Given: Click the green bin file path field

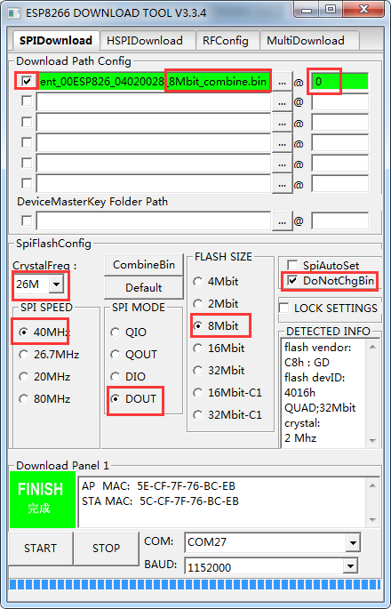Looking at the screenshot, I should [x=154, y=82].
